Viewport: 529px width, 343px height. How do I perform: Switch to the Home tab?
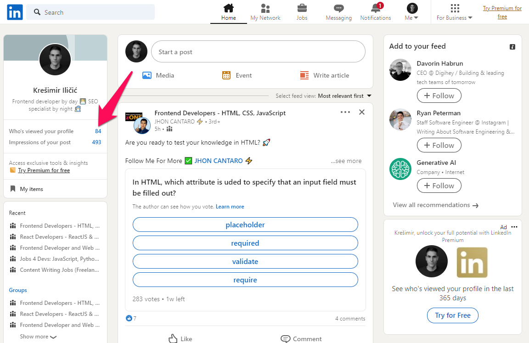click(228, 12)
